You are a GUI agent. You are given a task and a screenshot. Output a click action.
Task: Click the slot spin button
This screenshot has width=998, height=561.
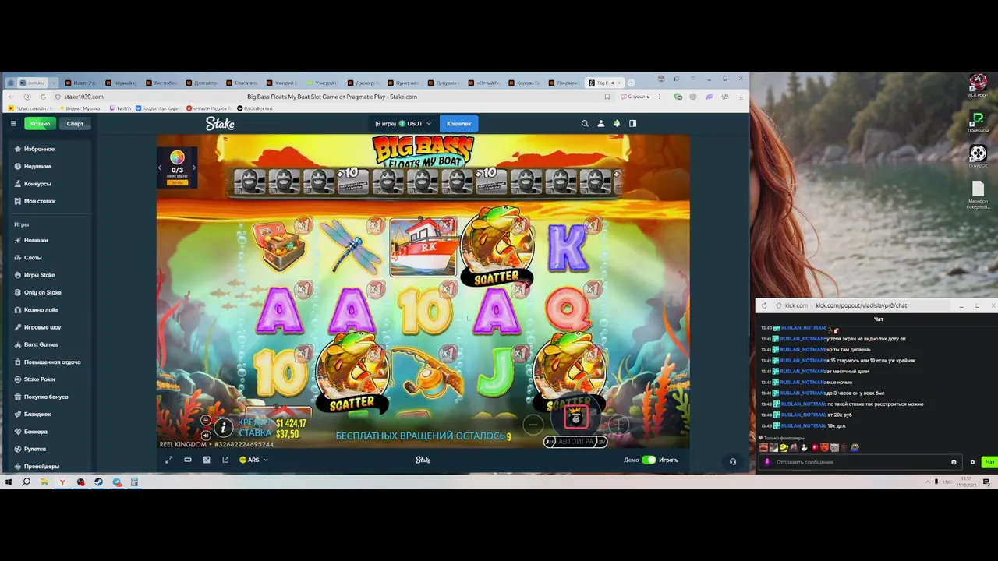pos(576,418)
